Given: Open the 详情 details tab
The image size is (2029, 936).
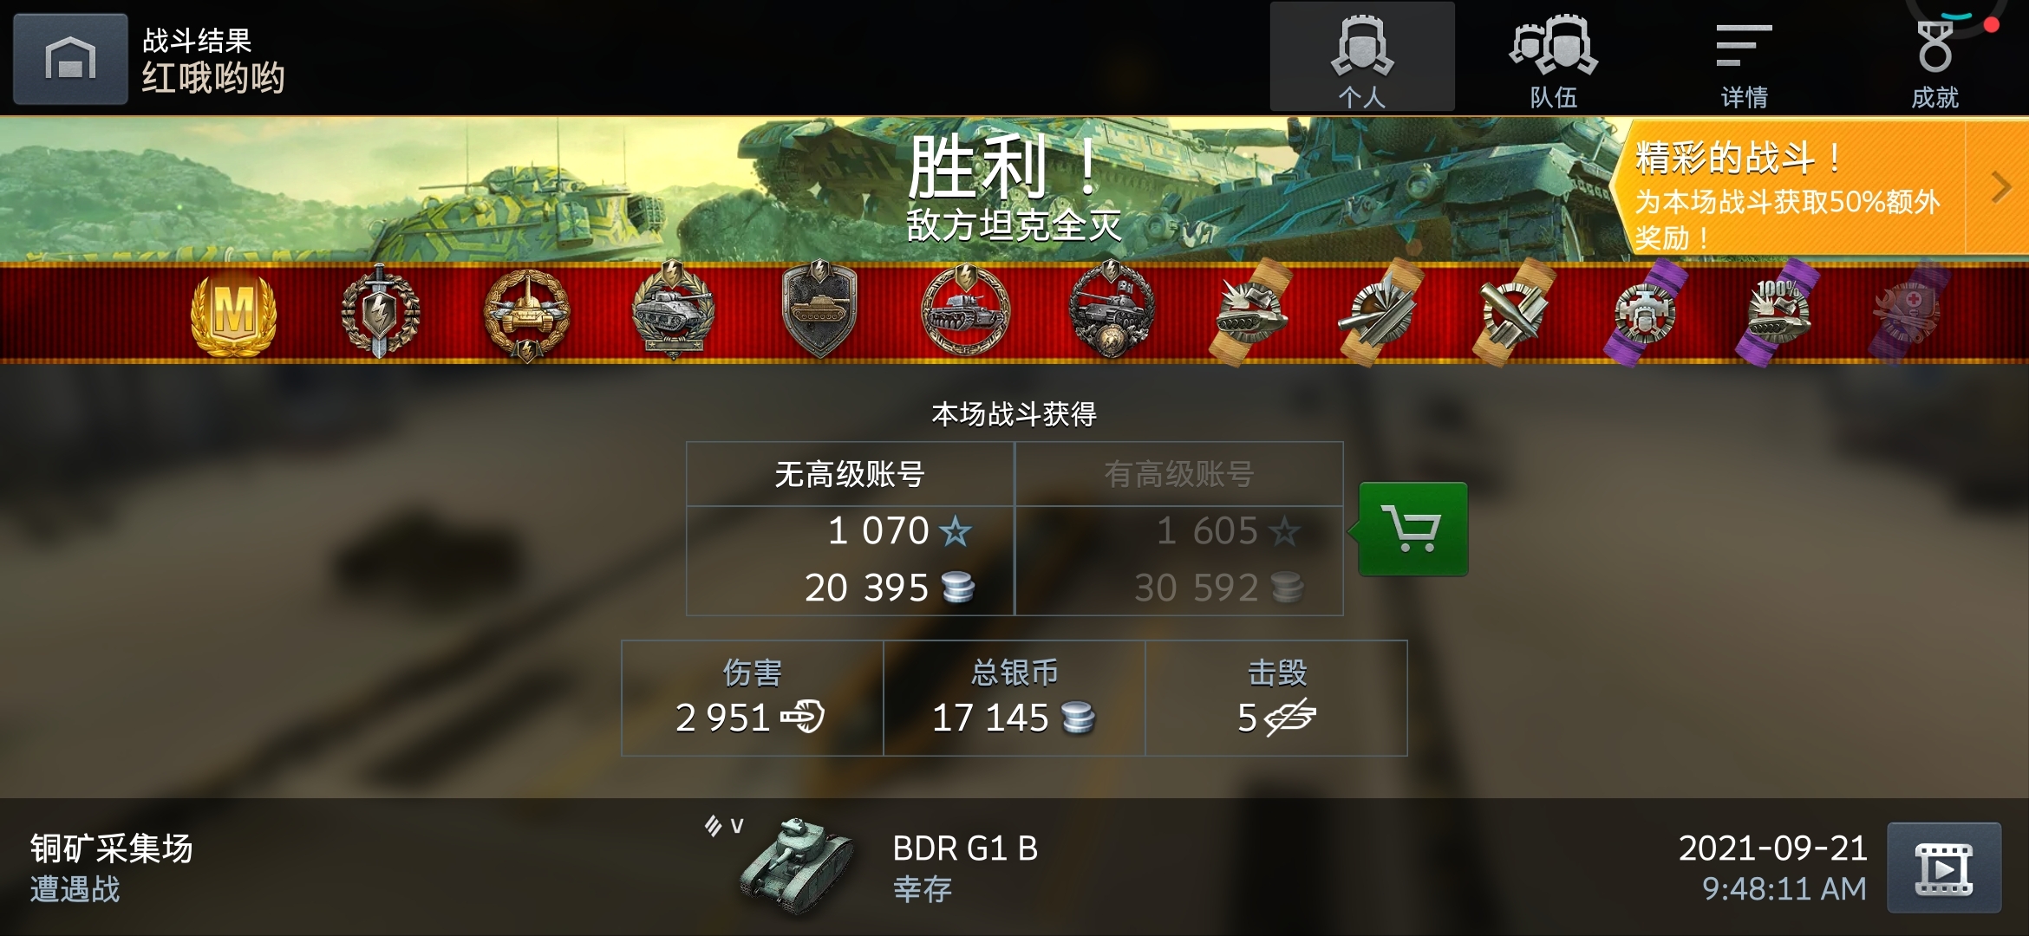Looking at the screenshot, I should [x=1744, y=57].
